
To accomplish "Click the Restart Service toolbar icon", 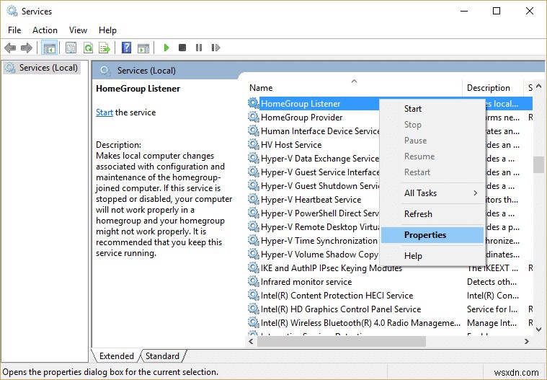I will coord(215,48).
